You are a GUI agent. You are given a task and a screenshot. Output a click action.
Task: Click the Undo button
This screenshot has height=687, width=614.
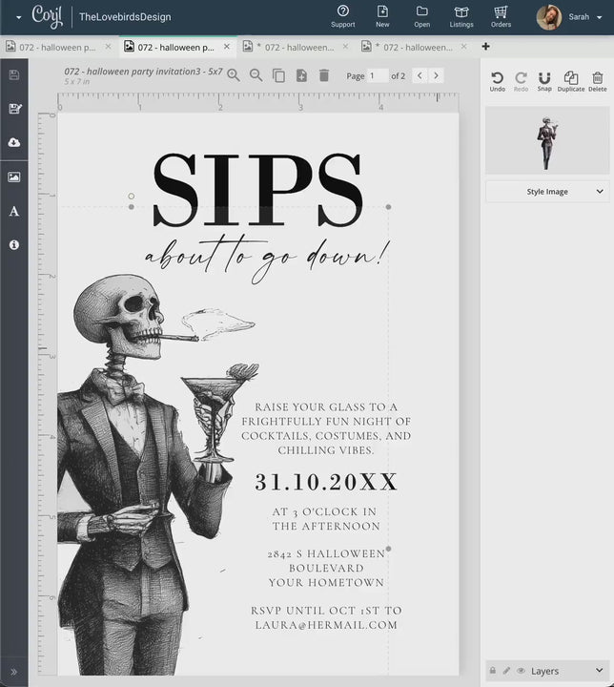click(x=497, y=81)
